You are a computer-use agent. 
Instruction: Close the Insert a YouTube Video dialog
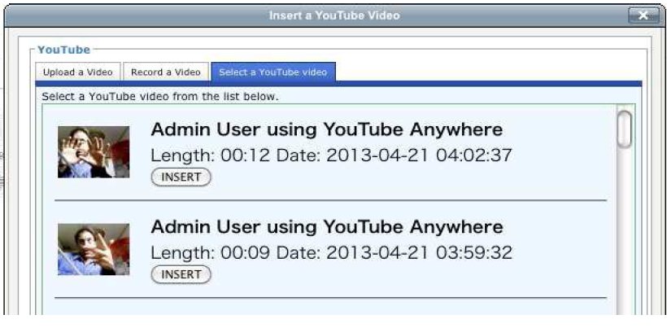(x=643, y=15)
